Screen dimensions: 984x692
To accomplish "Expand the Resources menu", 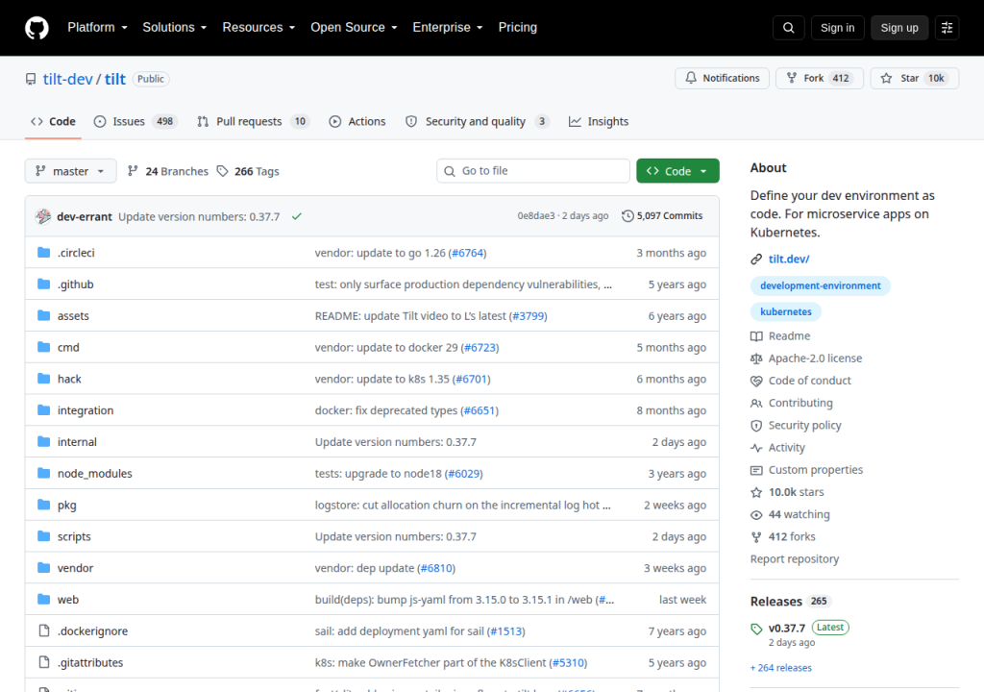I will tap(258, 28).
